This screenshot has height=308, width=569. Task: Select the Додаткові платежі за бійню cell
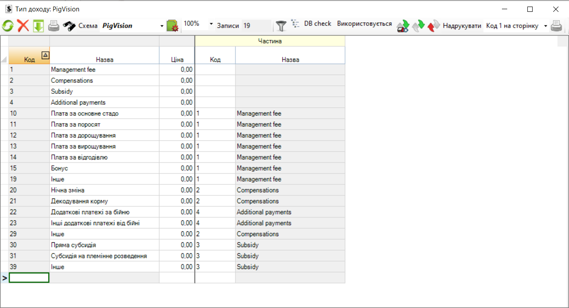click(104, 212)
